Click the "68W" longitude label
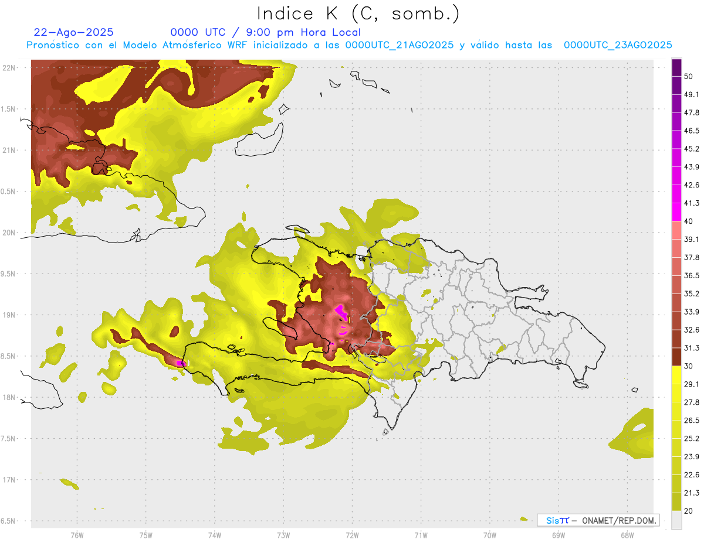Image resolution: width=704 pixels, height=543 pixels. tap(627, 535)
